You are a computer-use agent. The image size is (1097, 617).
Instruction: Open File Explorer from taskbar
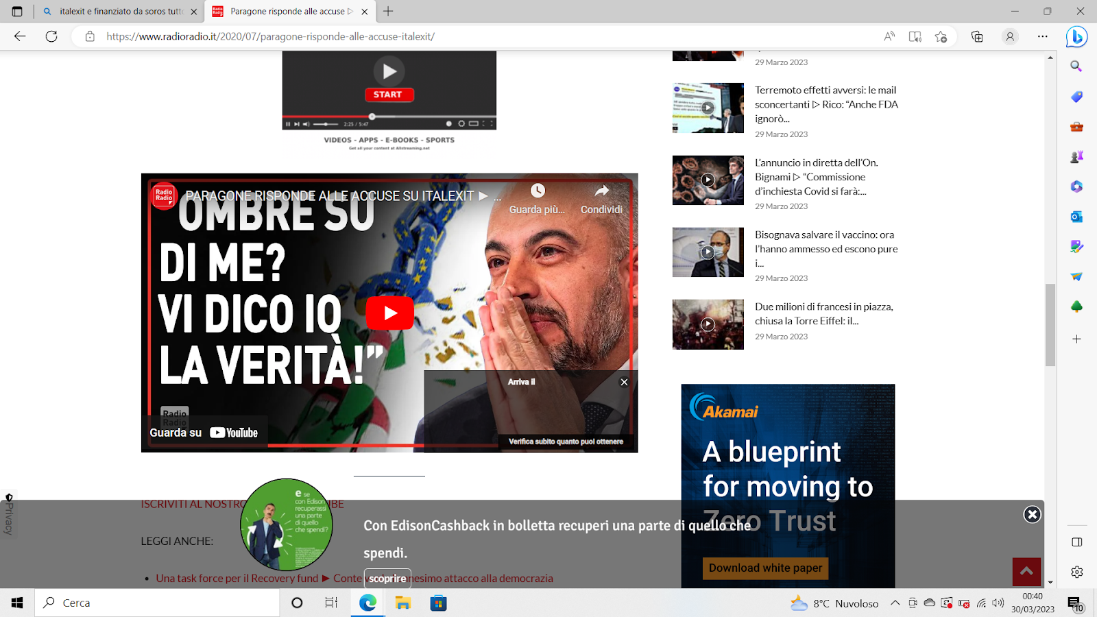pos(402,603)
